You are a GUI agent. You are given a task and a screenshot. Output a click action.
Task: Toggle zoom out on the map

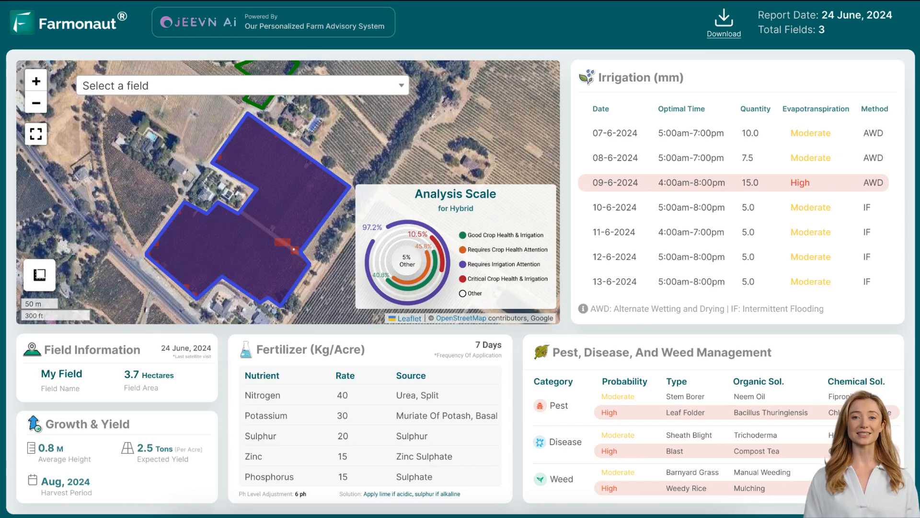36,103
